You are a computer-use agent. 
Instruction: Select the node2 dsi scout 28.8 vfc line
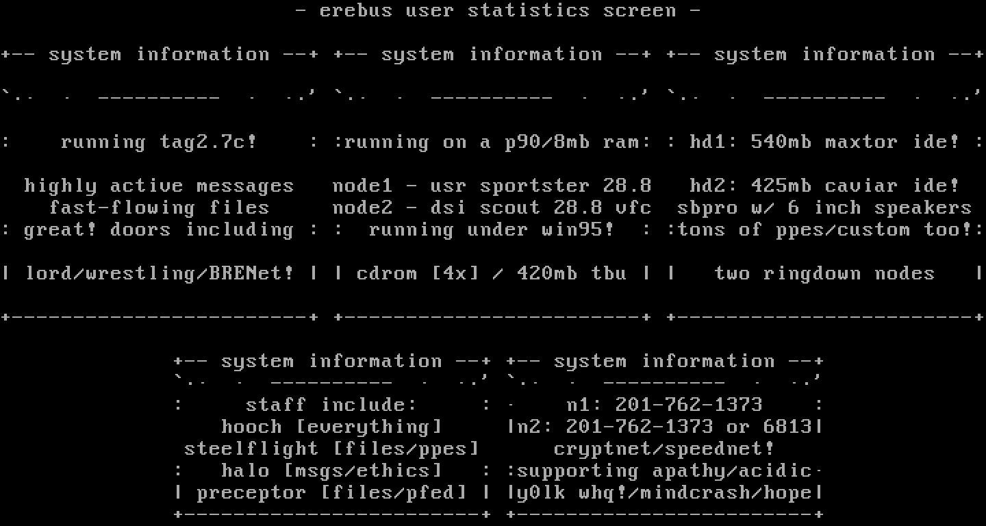tap(492, 208)
